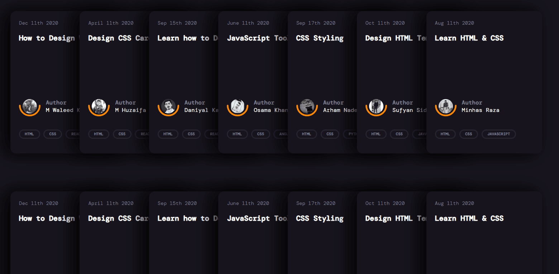
Task: Click the bottom-row "Aug 11th 2020" date
Action: pyautogui.click(x=454, y=204)
